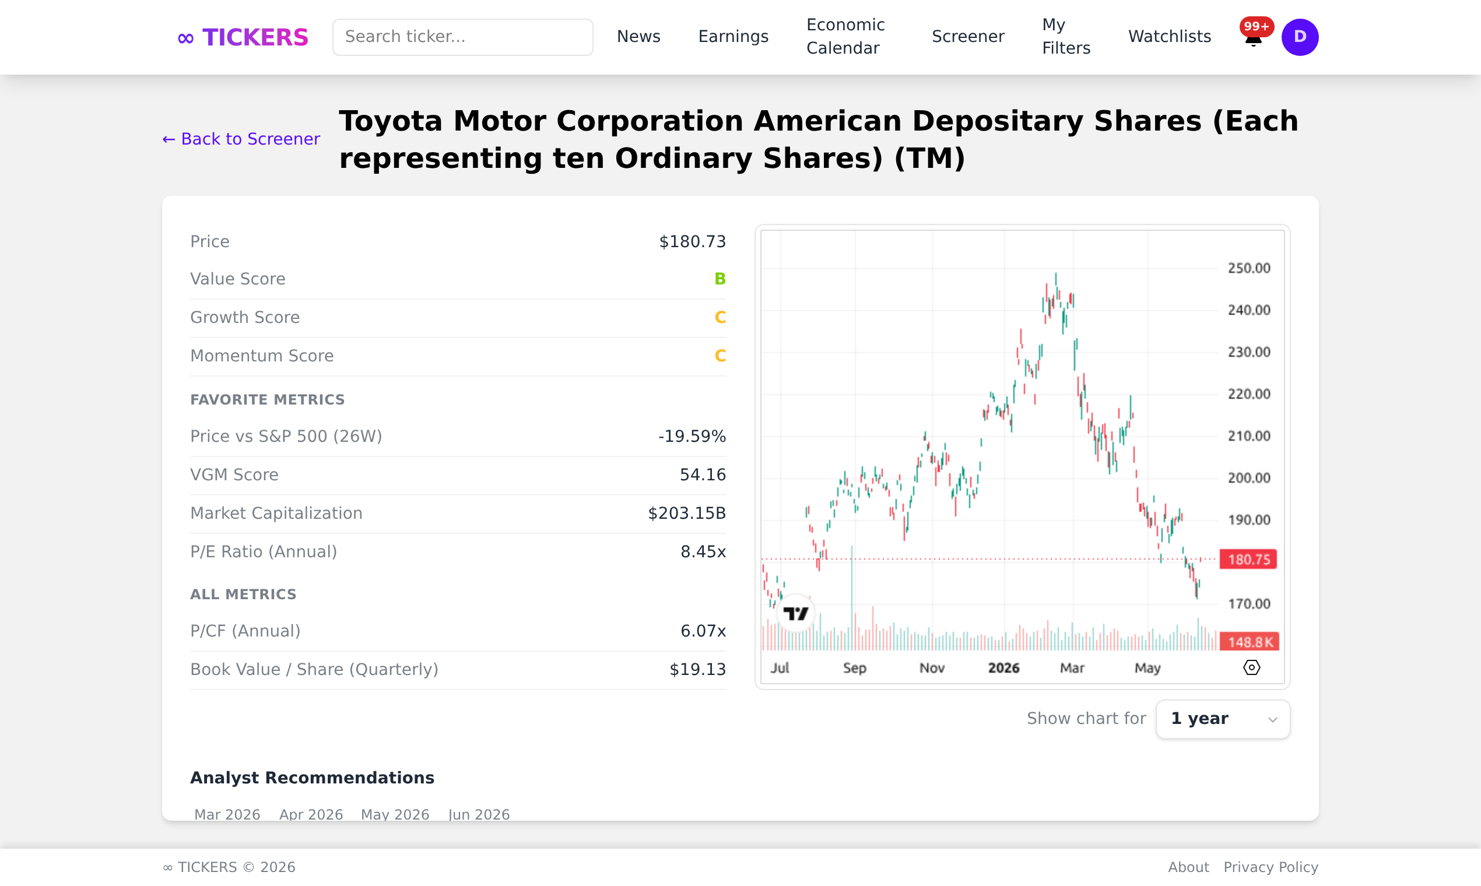Click the May 2026 analyst column label

point(395,814)
